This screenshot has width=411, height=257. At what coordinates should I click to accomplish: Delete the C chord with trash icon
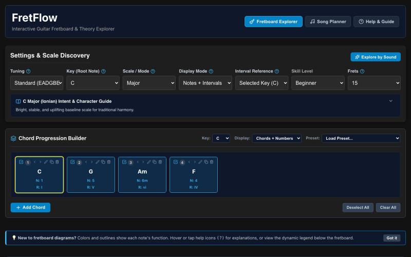[x=57, y=162]
